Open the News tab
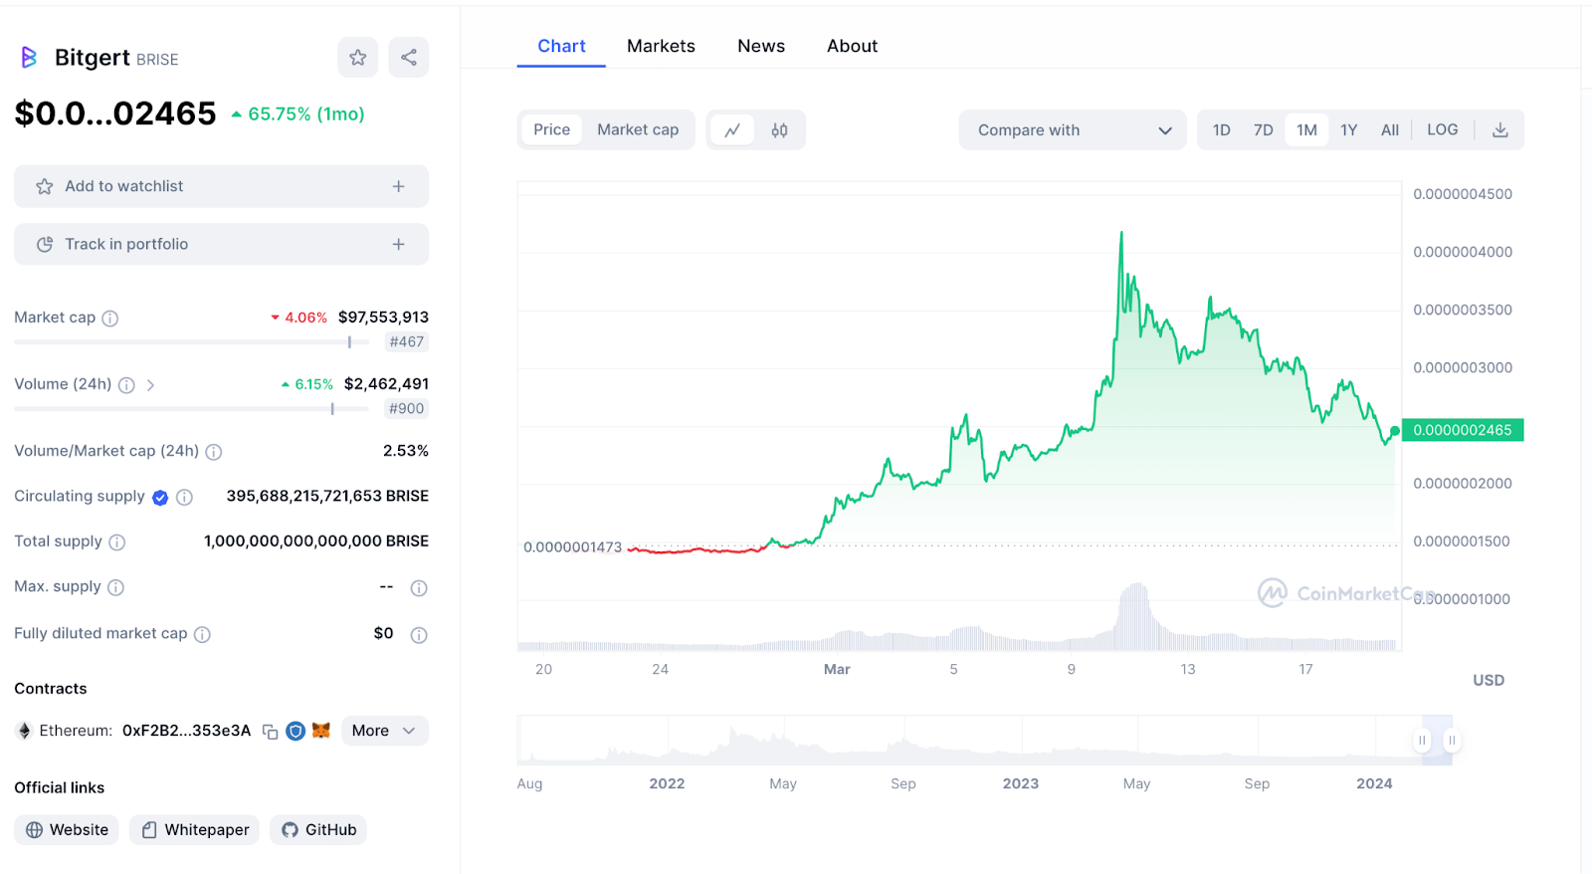Image resolution: width=1592 pixels, height=874 pixels. tap(761, 46)
